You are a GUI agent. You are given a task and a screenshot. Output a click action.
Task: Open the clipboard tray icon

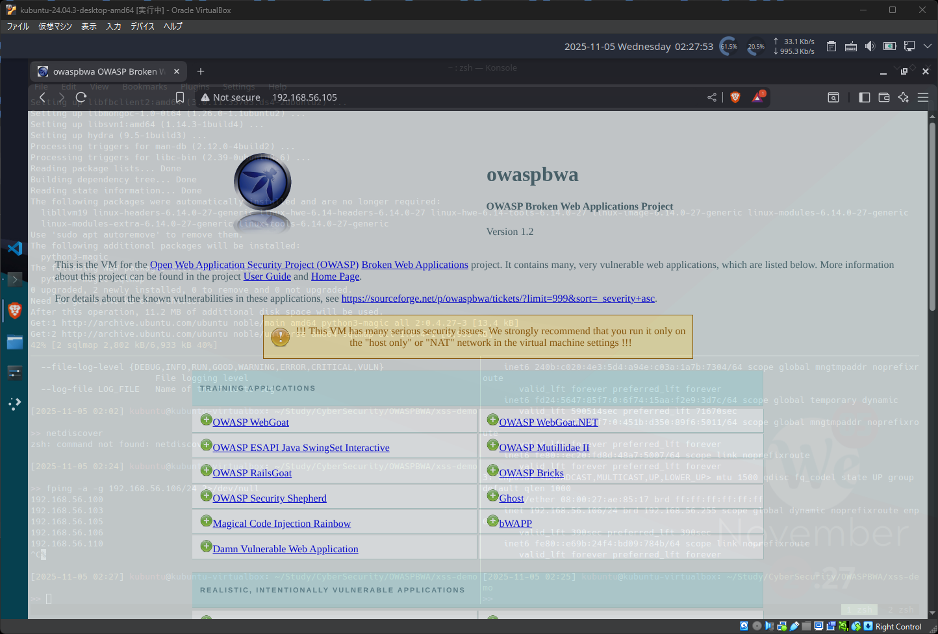tap(831, 46)
